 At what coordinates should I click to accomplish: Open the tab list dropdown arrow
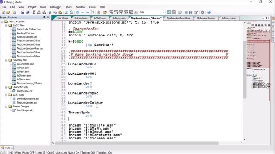[264, 18]
